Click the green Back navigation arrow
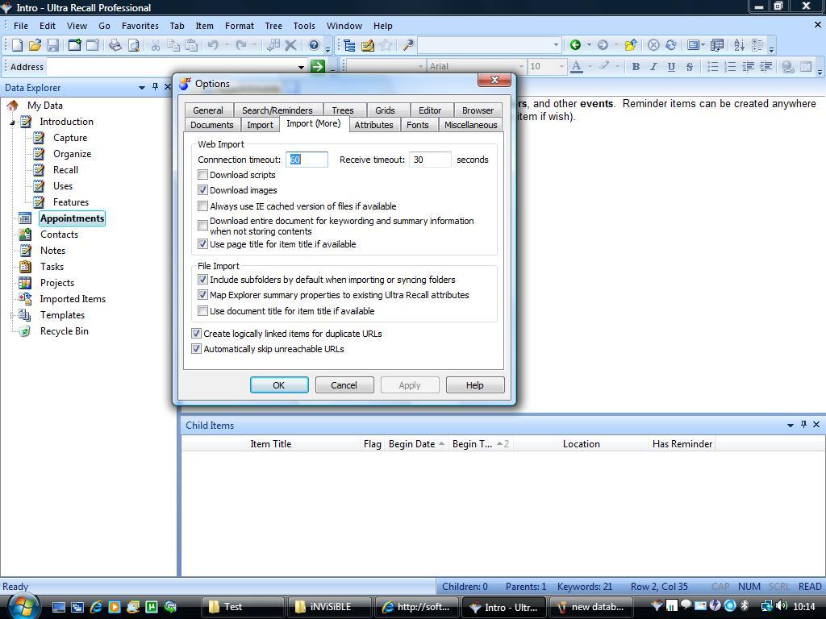 pos(575,45)
